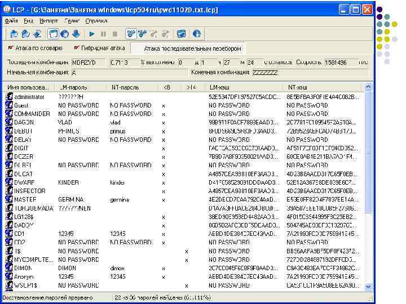Click the options icon left of help icon
The width and height of the screenshot is (406, 304).
point(181,34)
